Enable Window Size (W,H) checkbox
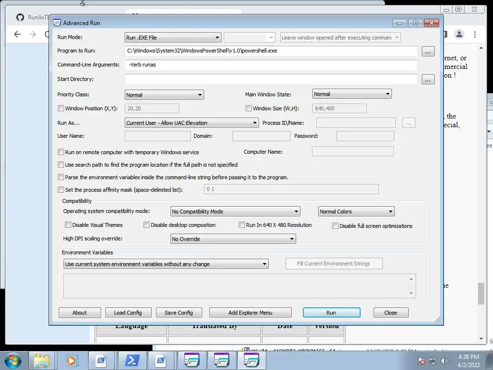 point(248,108)
